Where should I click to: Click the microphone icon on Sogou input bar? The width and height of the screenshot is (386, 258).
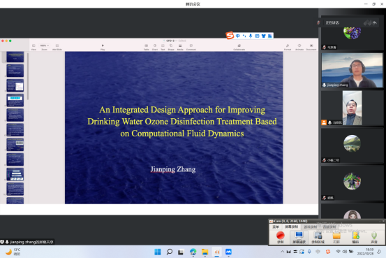pyautogui.click(x=251, y=36)
